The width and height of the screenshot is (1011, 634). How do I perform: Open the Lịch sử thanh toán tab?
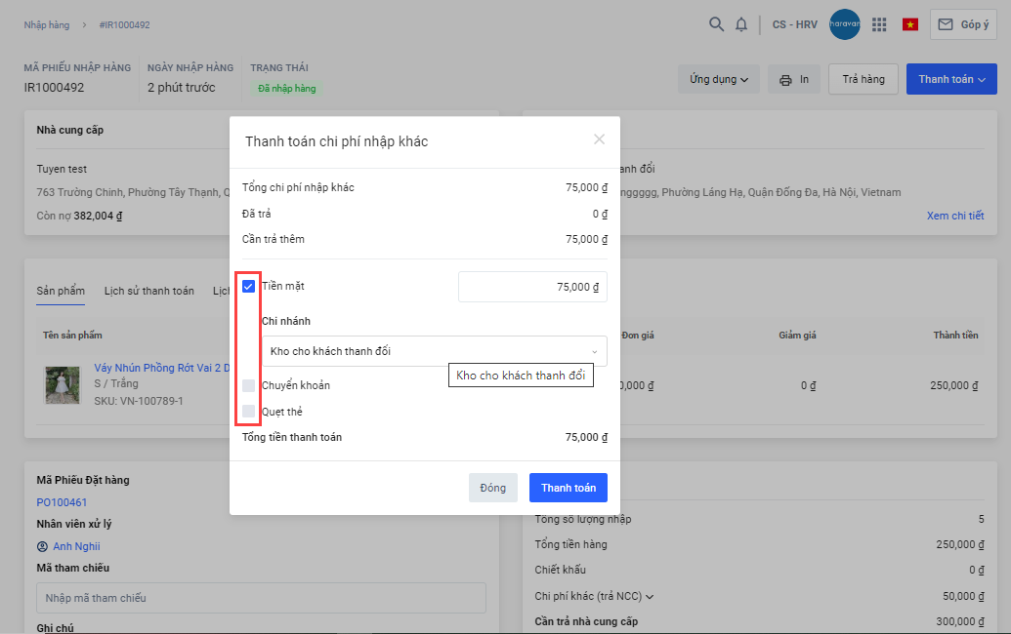point(148,291)
